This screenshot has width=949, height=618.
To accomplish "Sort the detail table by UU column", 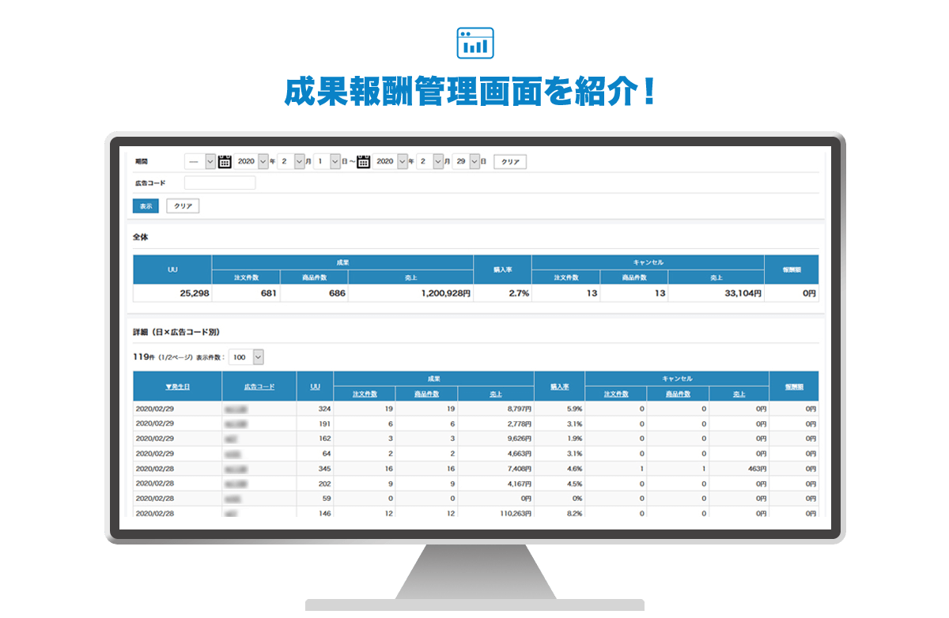I will [315, 386].
